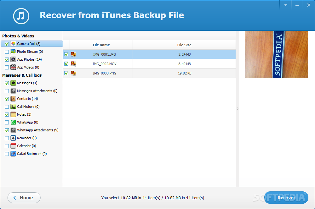Select the Messages (1) category
The image size is (315, 209).
point(27,83)
